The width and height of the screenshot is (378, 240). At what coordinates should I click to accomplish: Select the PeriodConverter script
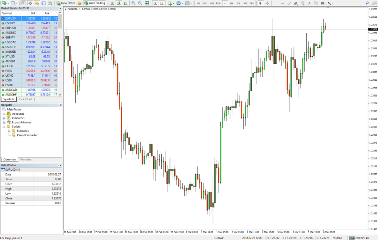point(27,135)
